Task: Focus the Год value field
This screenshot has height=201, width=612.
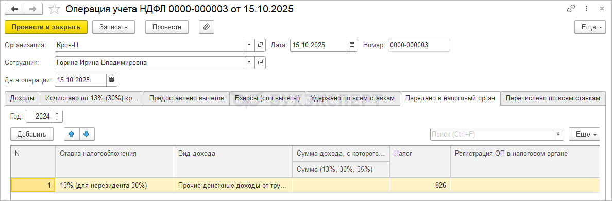Action: 40,116
